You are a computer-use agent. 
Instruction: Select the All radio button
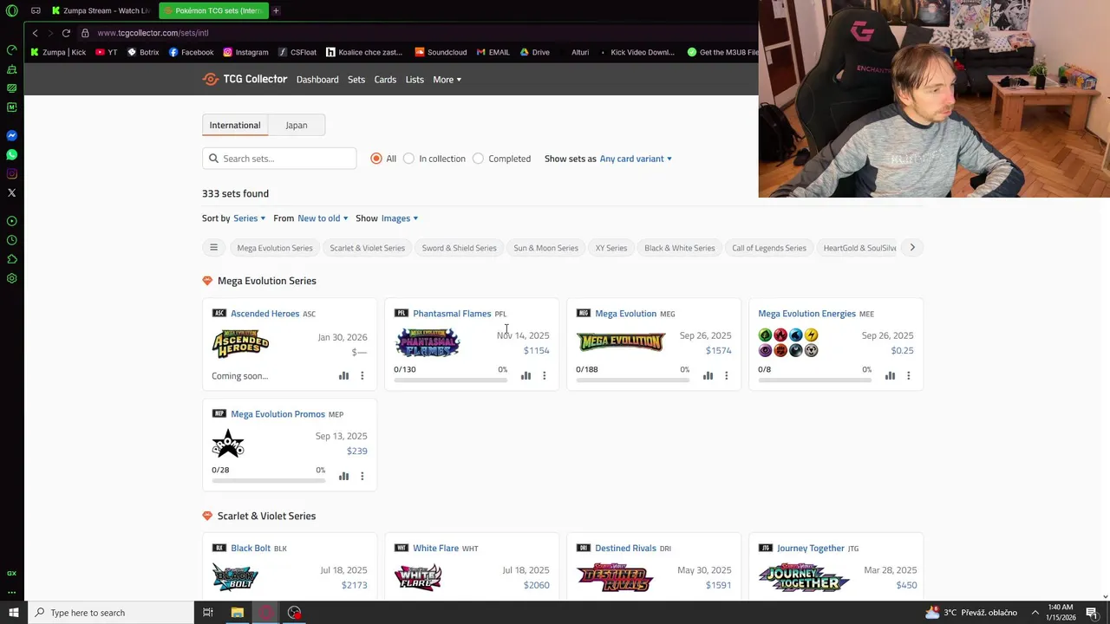coord(376,159)
